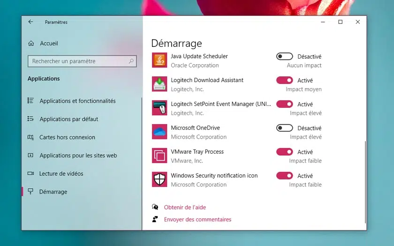Click the feedback icon beside Envoyer des commentaires
This screenshot has width=394, height=246.
tap(155, 219)
